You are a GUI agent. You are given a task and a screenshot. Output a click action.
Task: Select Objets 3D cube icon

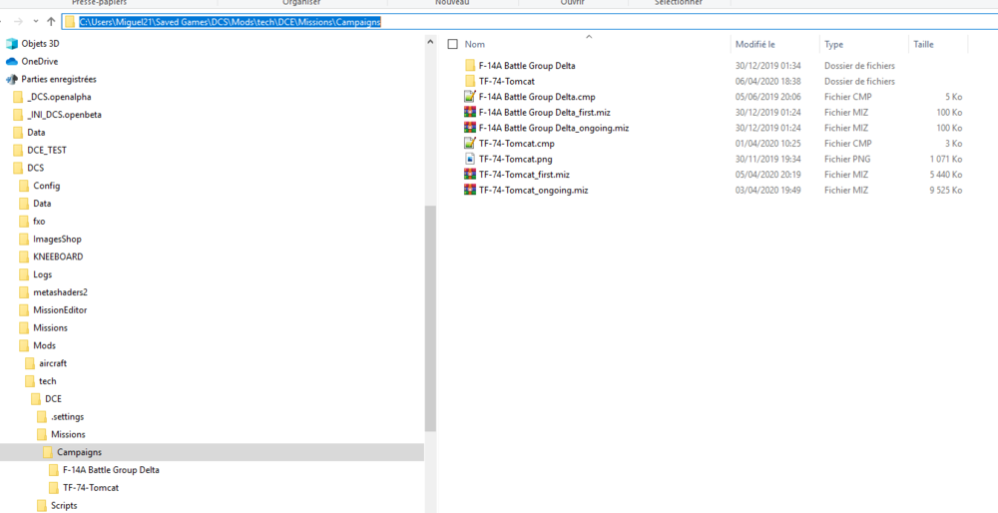(x=12, y=43)
